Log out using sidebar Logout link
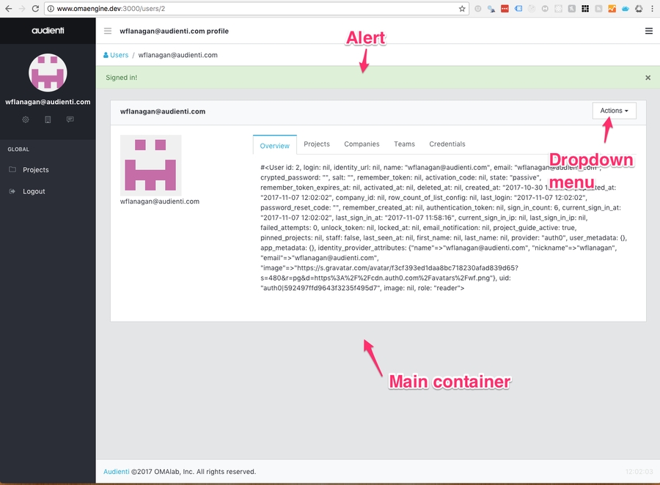The height and width of the screenshot is (485, 660). [34, 191]
